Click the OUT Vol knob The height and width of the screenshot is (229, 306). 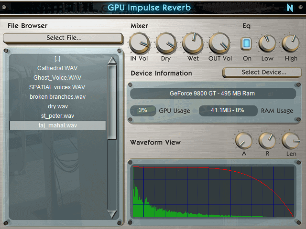(219, 43)
